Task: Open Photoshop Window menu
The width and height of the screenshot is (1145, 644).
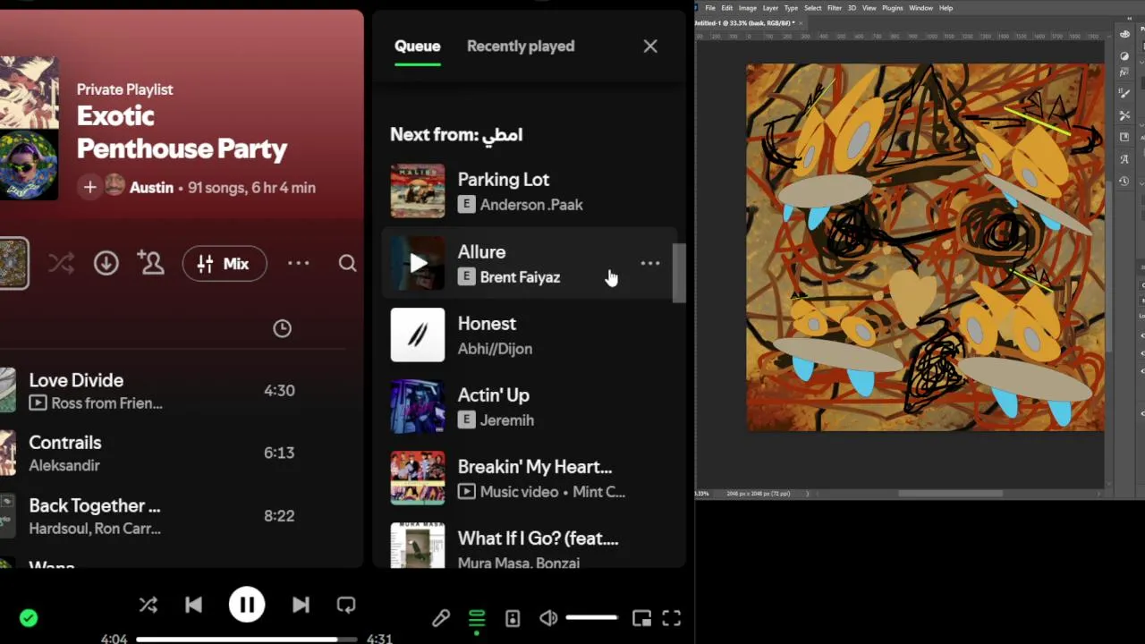Action: point(920,8)
